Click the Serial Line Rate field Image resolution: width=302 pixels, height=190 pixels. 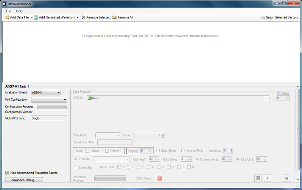coord(115,142)
